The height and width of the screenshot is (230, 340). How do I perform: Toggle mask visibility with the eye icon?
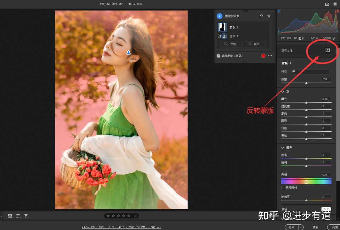point(269,16)
